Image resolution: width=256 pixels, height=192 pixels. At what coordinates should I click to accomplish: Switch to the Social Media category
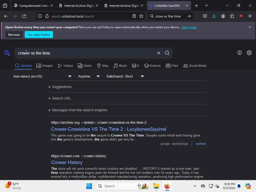[x=195, y=66]
